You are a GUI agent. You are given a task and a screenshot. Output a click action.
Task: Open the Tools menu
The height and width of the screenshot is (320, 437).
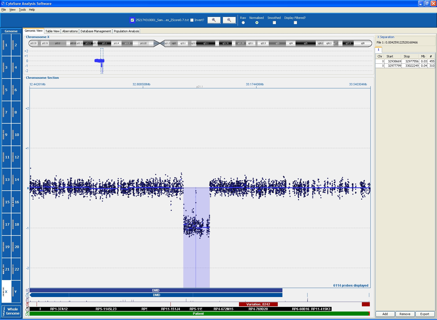(x=22, y=10)
